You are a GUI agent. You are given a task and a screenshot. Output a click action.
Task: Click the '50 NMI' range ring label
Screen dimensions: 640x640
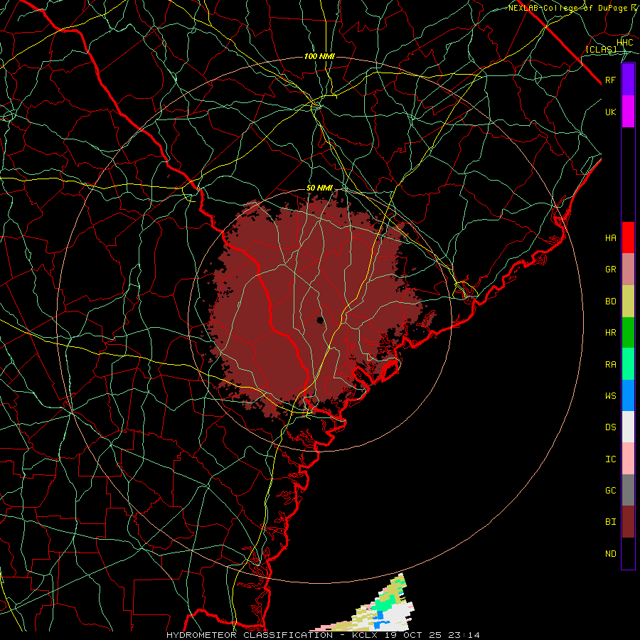tap(319, 188)
